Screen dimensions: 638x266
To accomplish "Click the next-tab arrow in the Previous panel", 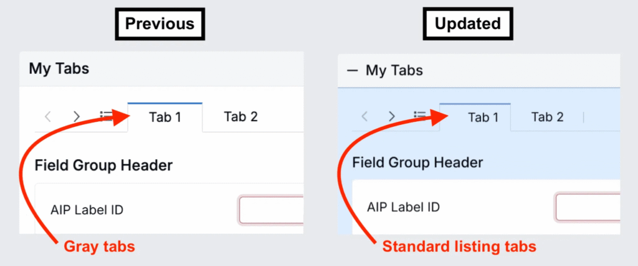I will 77,117.
